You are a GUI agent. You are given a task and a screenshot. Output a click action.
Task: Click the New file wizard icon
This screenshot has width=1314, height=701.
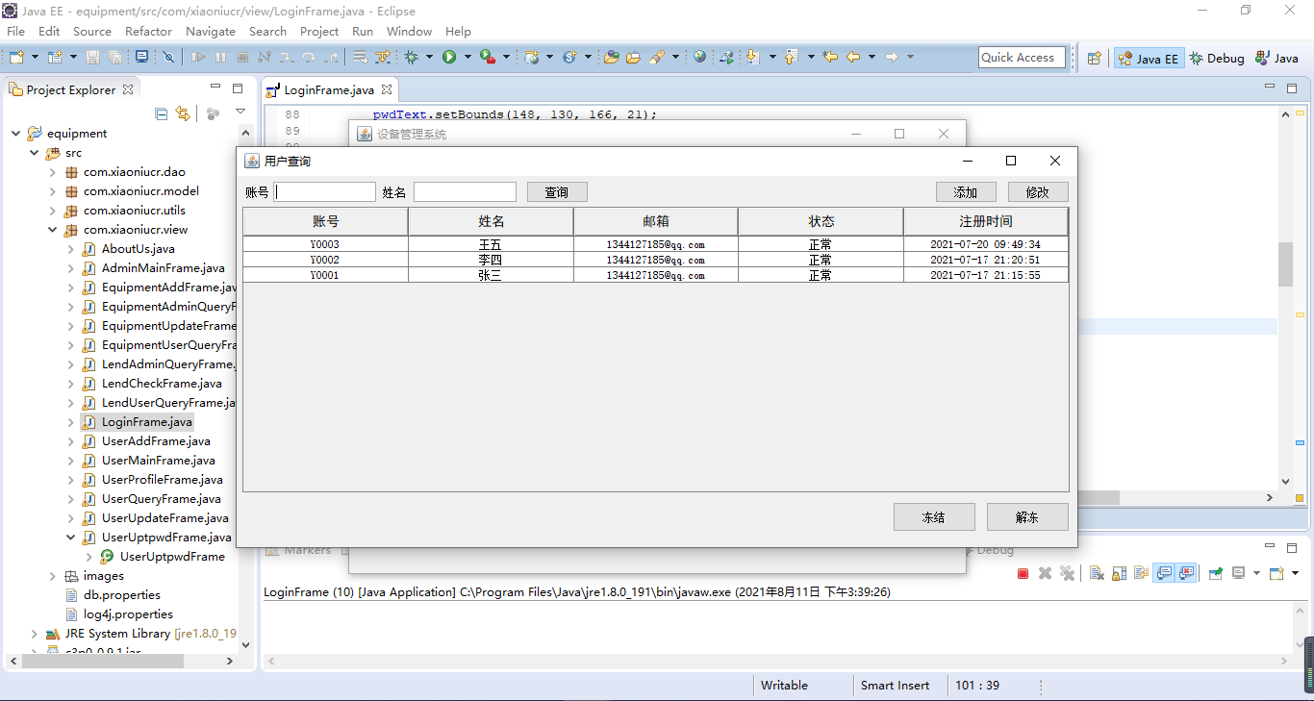pyautogui.click(x=16, y=58)
